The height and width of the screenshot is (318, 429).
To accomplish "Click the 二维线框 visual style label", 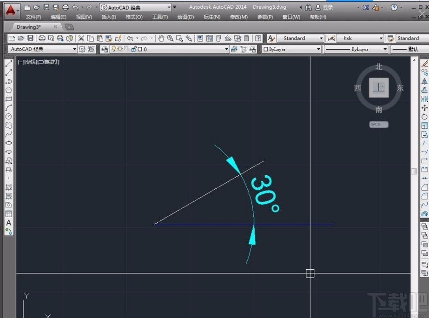I will point(48,62).
